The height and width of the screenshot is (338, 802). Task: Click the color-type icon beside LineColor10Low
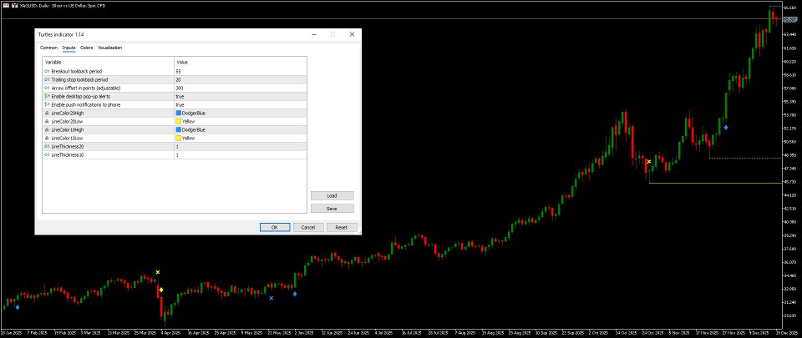tap(47, 138)
